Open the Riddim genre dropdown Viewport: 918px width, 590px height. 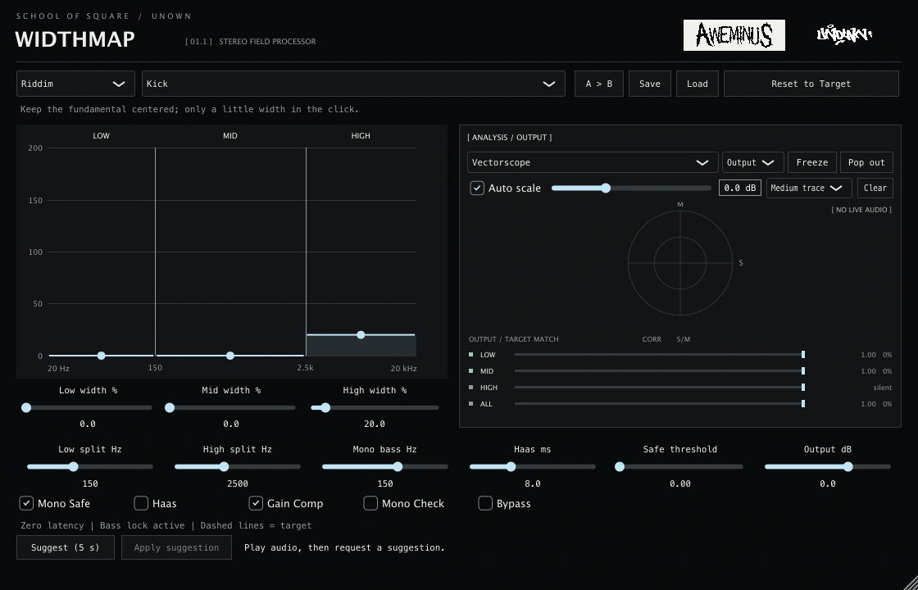tap(75, 84)
